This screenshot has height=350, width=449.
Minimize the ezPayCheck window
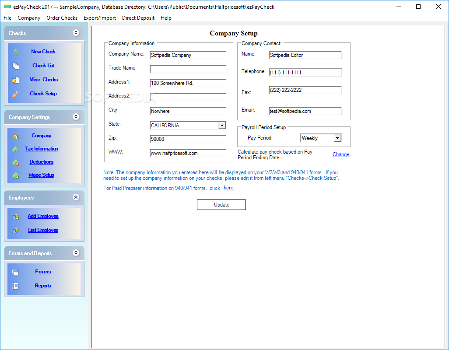[399, 7]
